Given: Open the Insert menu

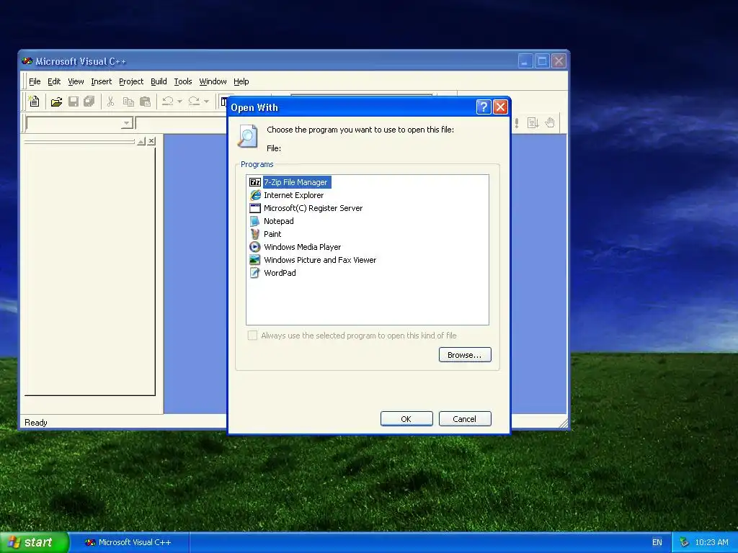Looking at the screenshot, I should [x=101, y=81].
